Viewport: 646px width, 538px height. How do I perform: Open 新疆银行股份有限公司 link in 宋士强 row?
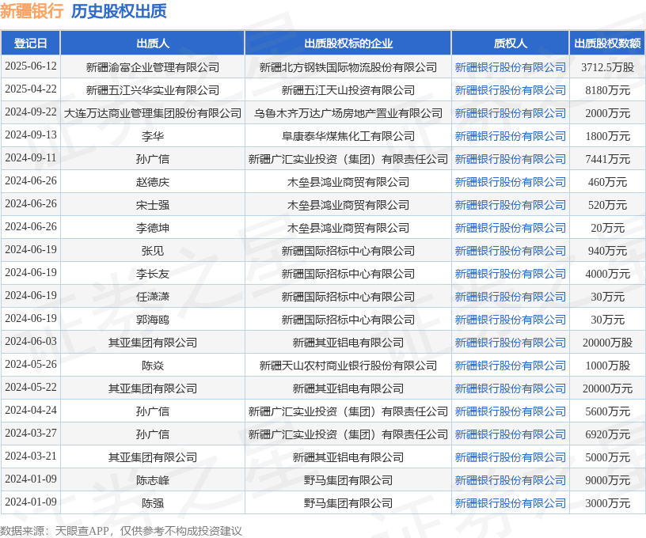(x=511, y=205)
